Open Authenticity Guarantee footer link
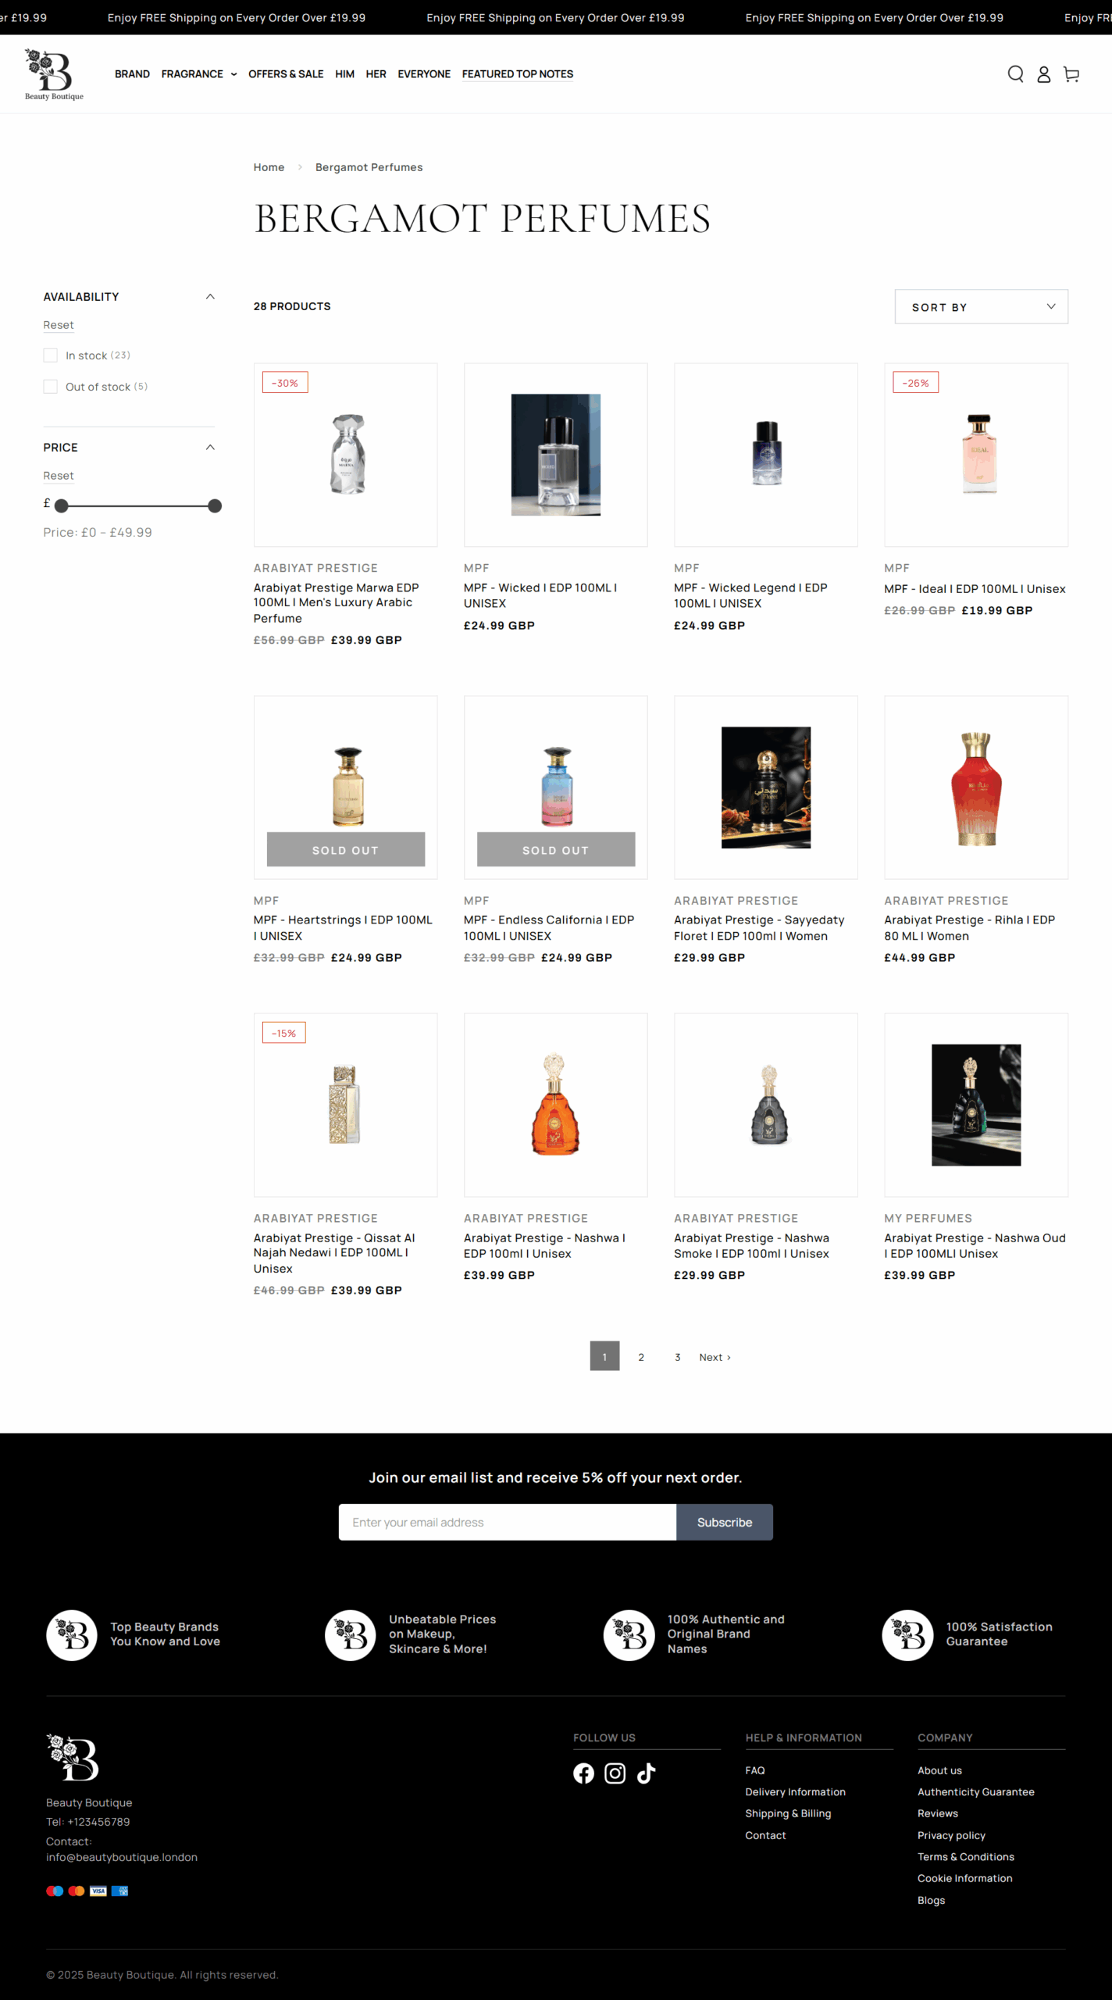 (x=976, y=1792)
